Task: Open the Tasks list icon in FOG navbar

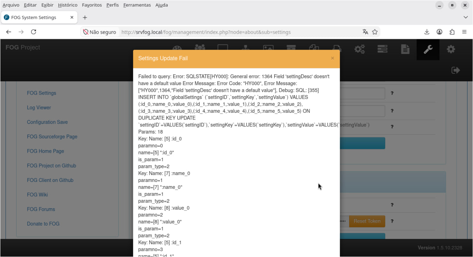Action: click(x=382, y=49)
